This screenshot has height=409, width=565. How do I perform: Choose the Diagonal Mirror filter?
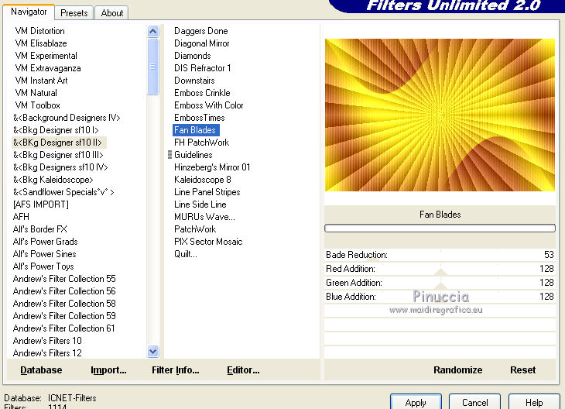[201, 43]
